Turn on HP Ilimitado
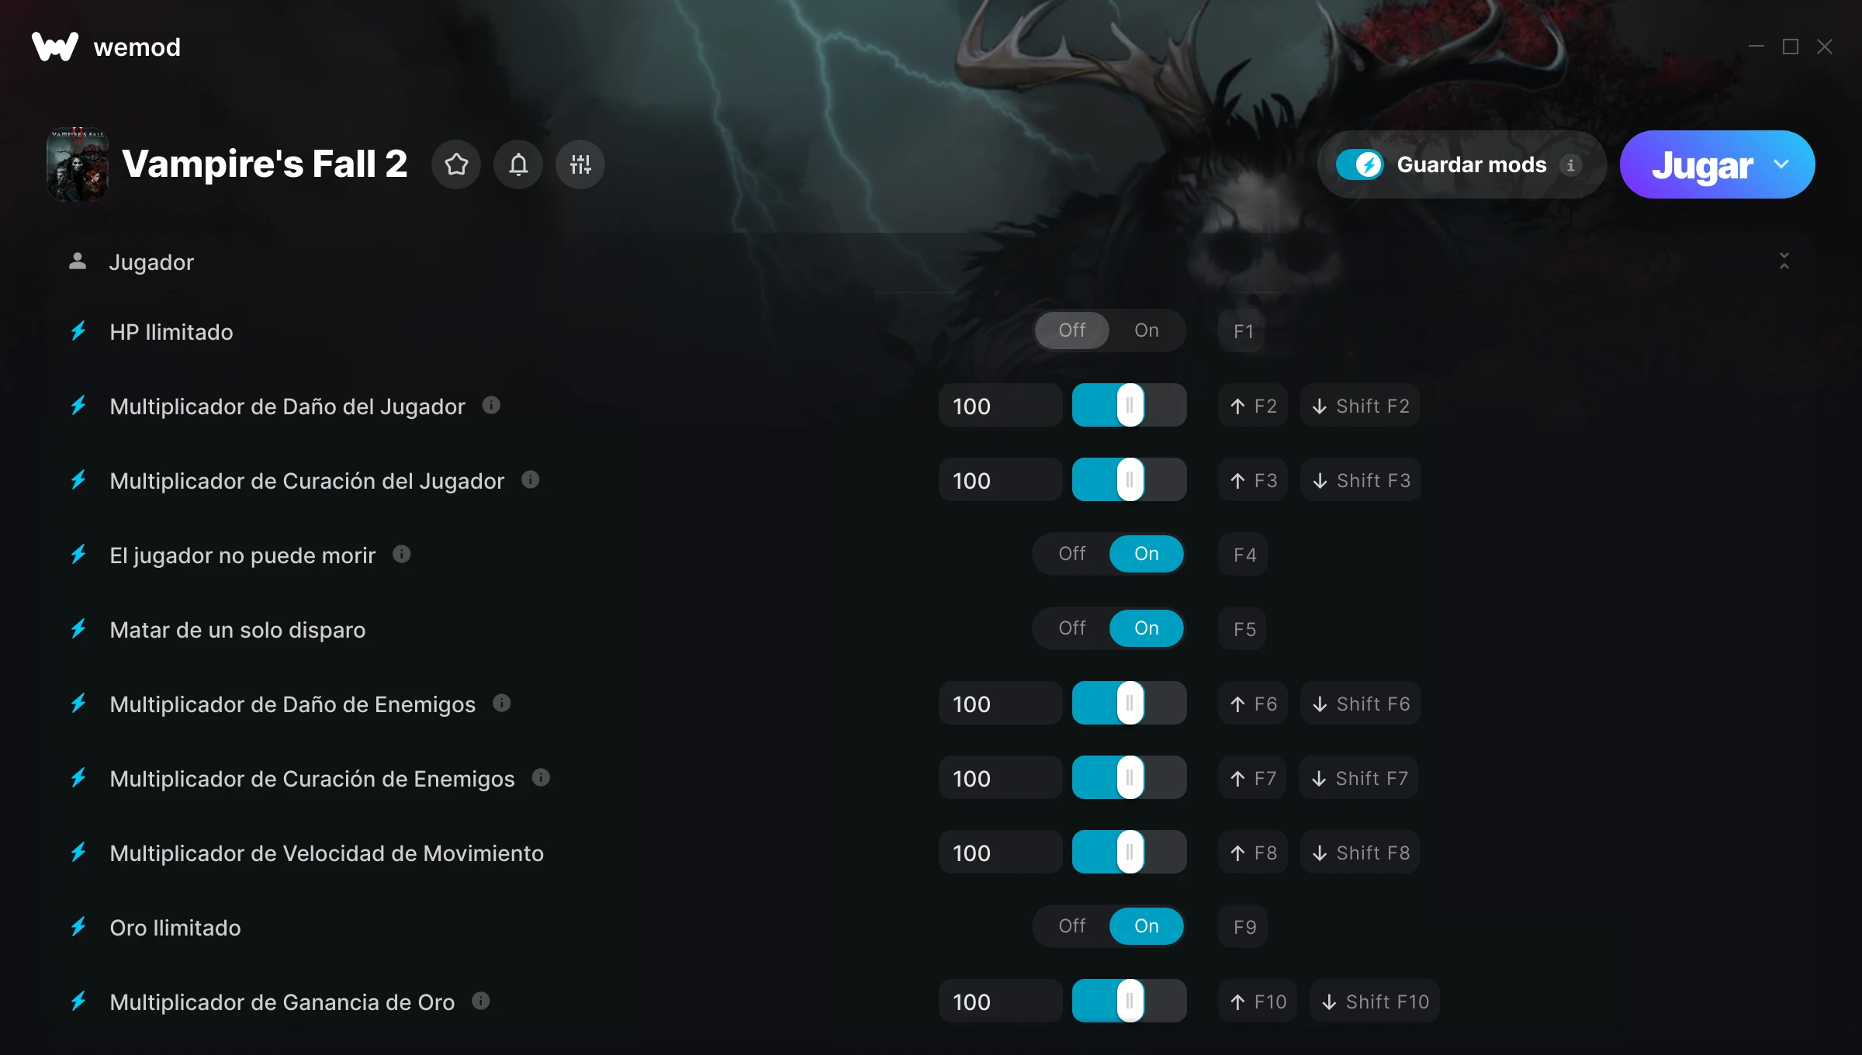 coord(1147,330)
